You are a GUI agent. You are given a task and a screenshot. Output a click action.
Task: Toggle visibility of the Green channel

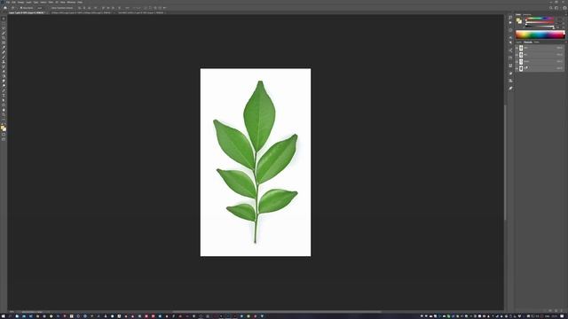(x=517, y=61)
